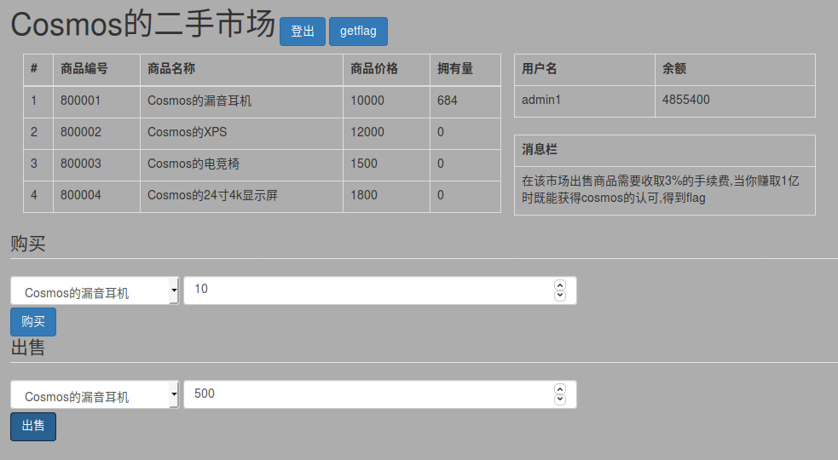Click the 登出 logout button

pyautogui.click(x=302, y=32)
